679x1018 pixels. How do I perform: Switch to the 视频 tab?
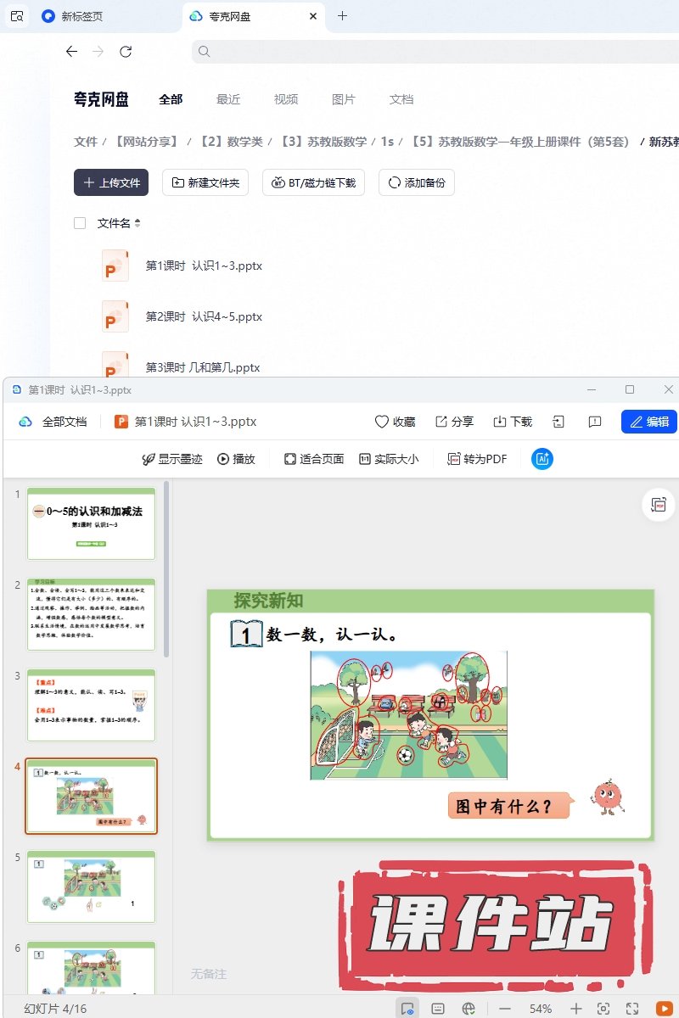pos(286,99)
